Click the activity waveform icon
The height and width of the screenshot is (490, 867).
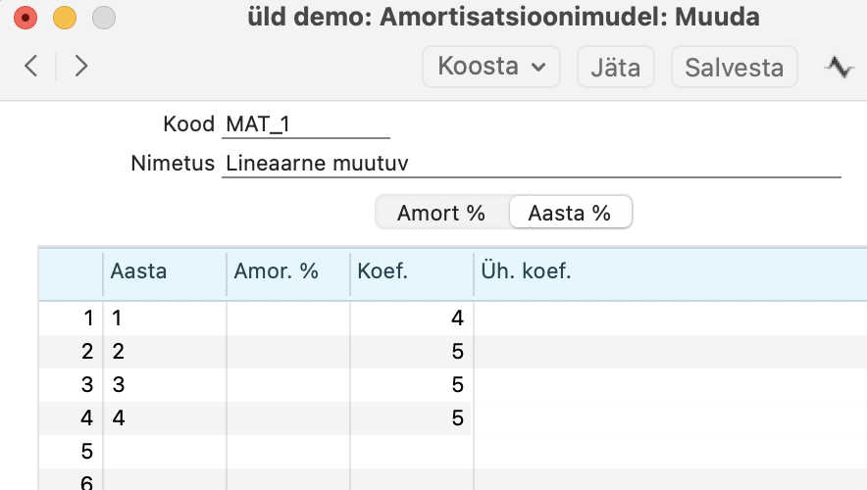(x=839, y=67)
